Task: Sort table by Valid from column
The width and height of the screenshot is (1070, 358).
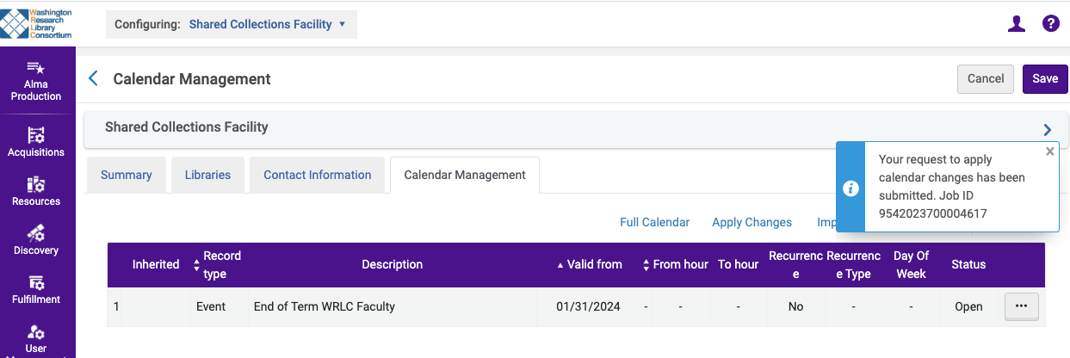Action: 590,265
